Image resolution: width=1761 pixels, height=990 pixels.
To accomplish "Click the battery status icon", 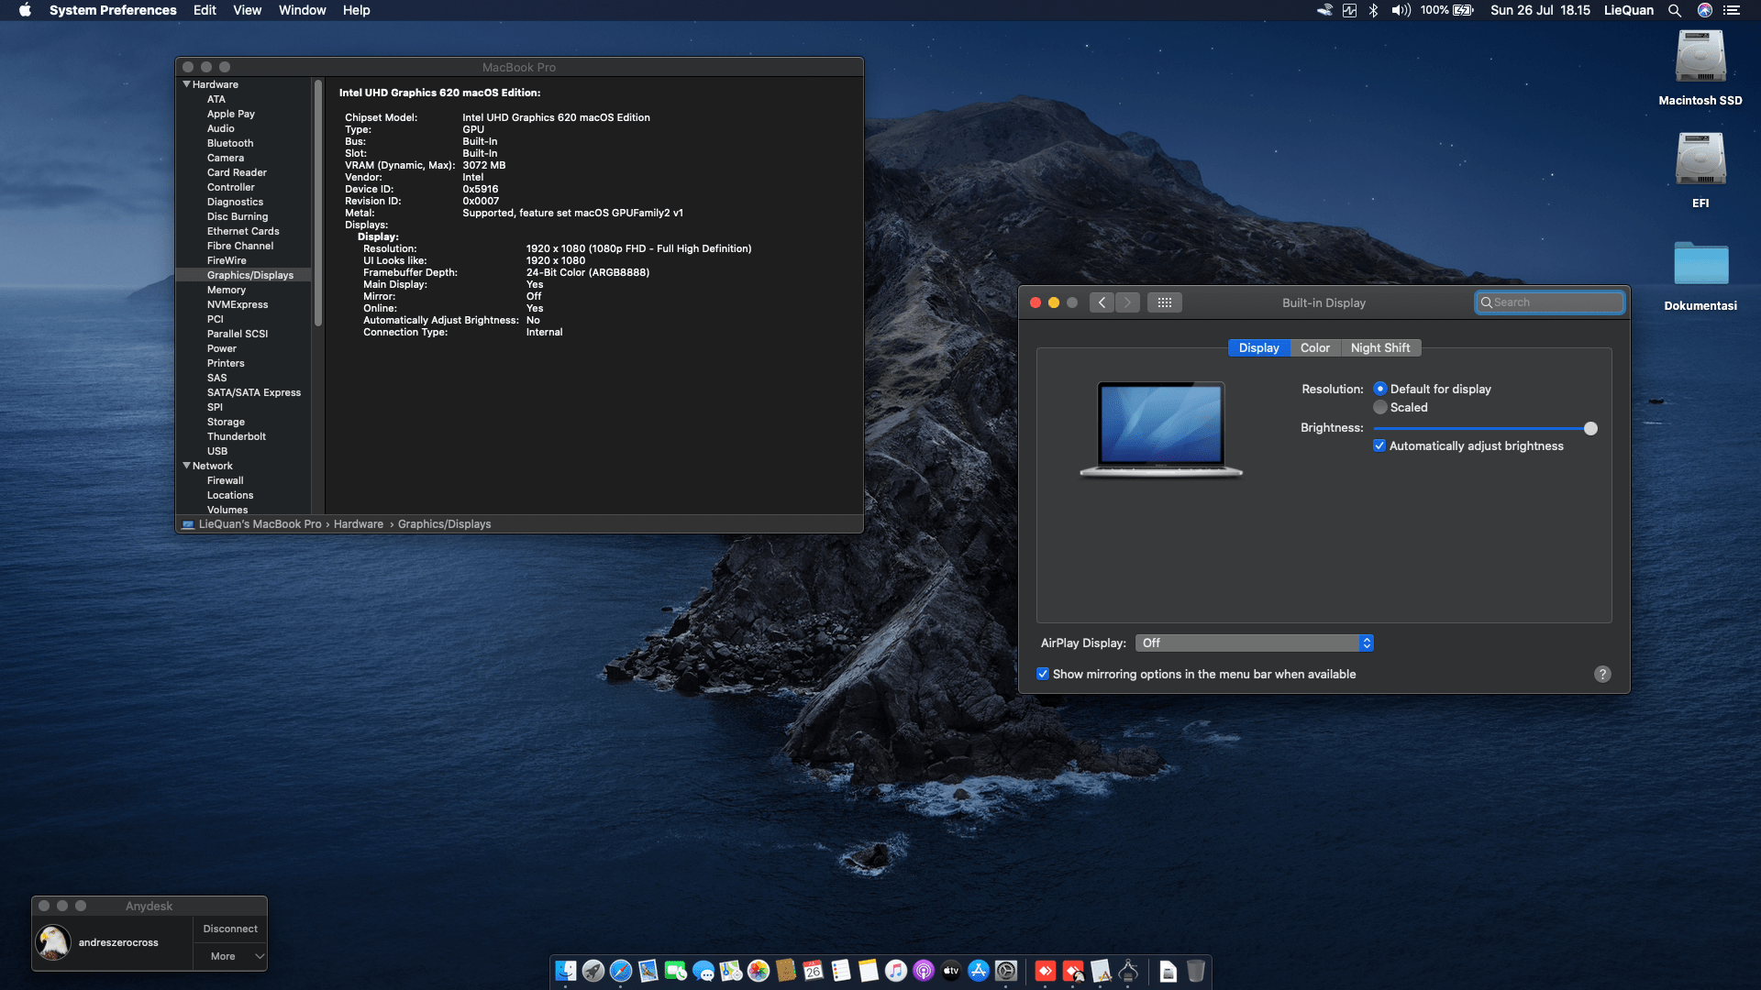I will [x=1463, y=10].
